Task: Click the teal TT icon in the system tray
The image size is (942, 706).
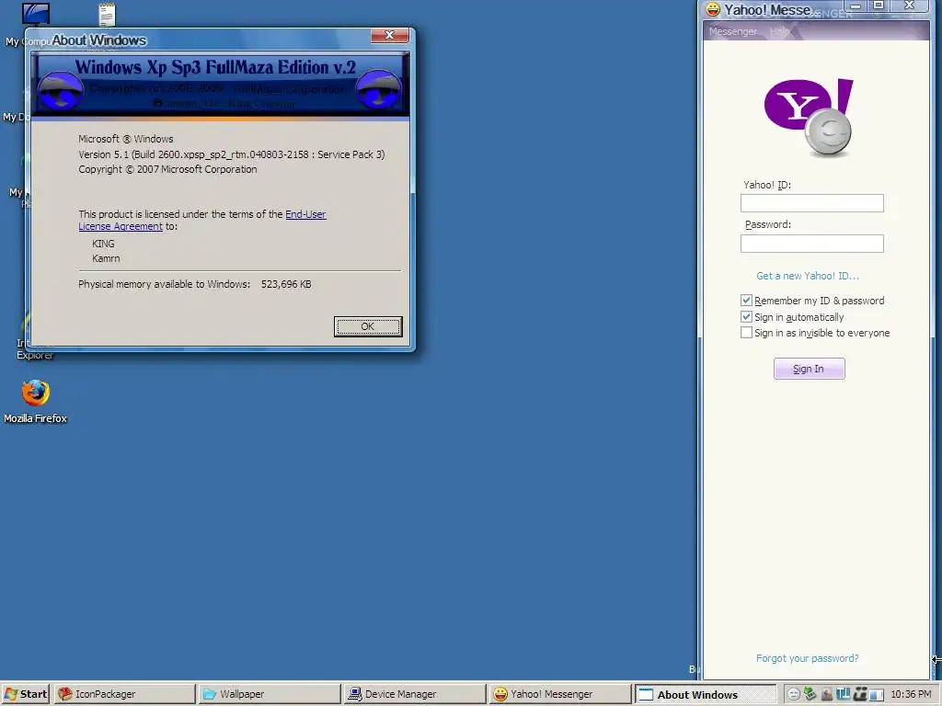Action: tap(843, 694)
